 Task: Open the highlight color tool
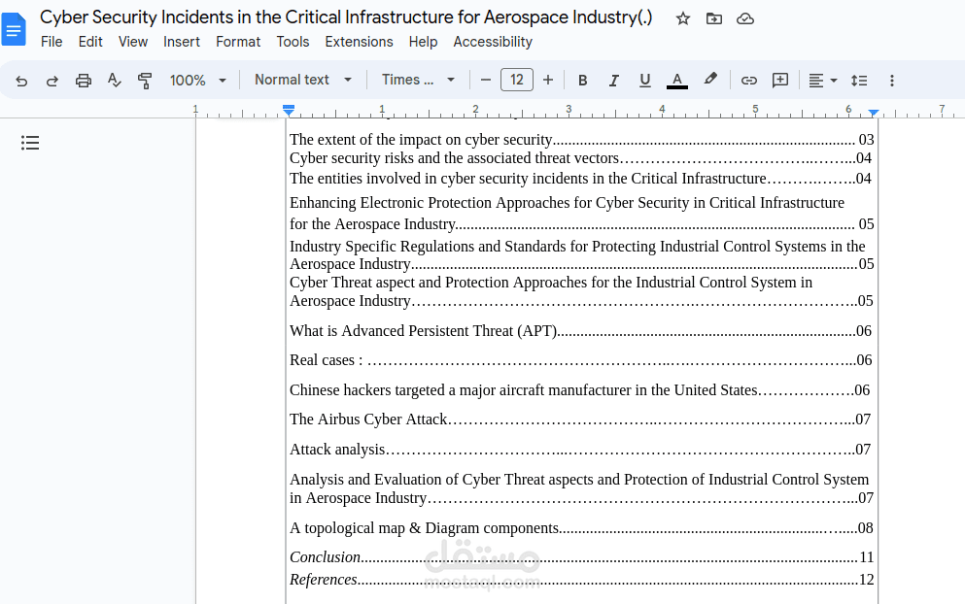pyautogui.click(x=710, y=80)
